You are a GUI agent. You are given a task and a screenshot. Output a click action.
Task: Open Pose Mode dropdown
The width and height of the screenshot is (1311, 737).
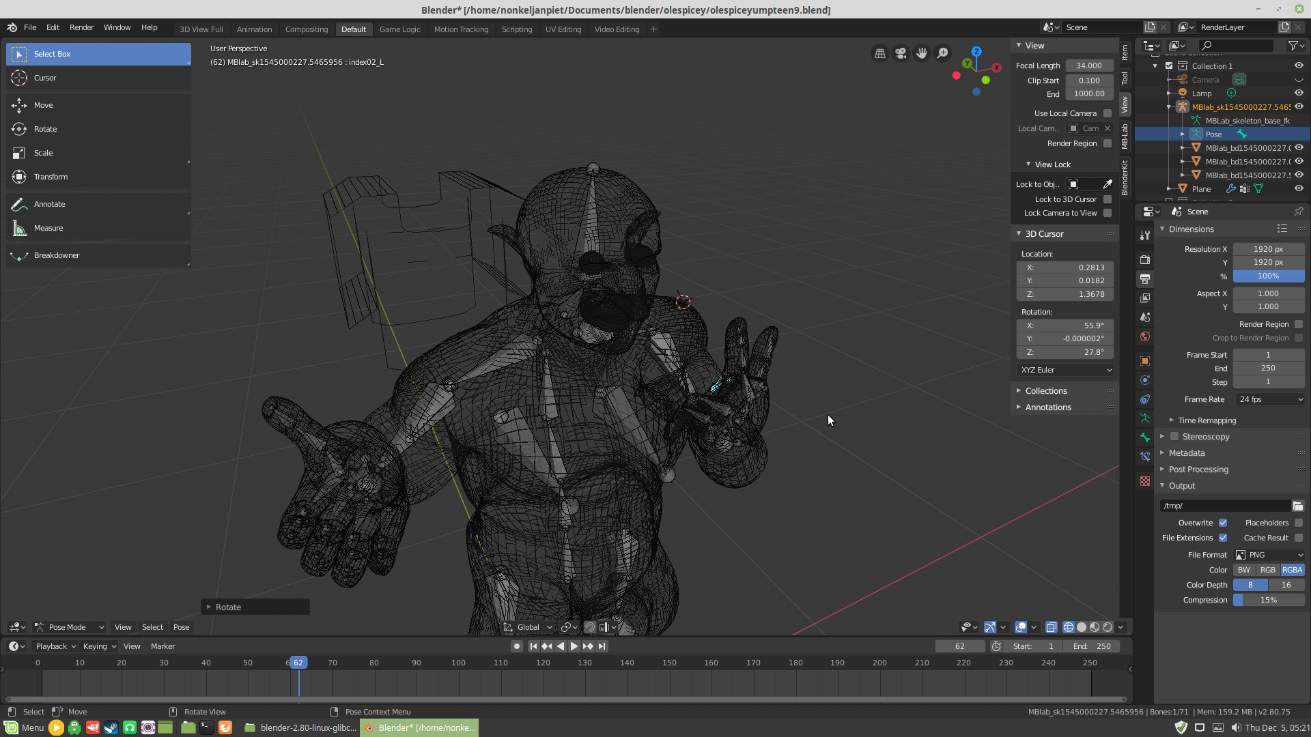click(x=70, y=627)
